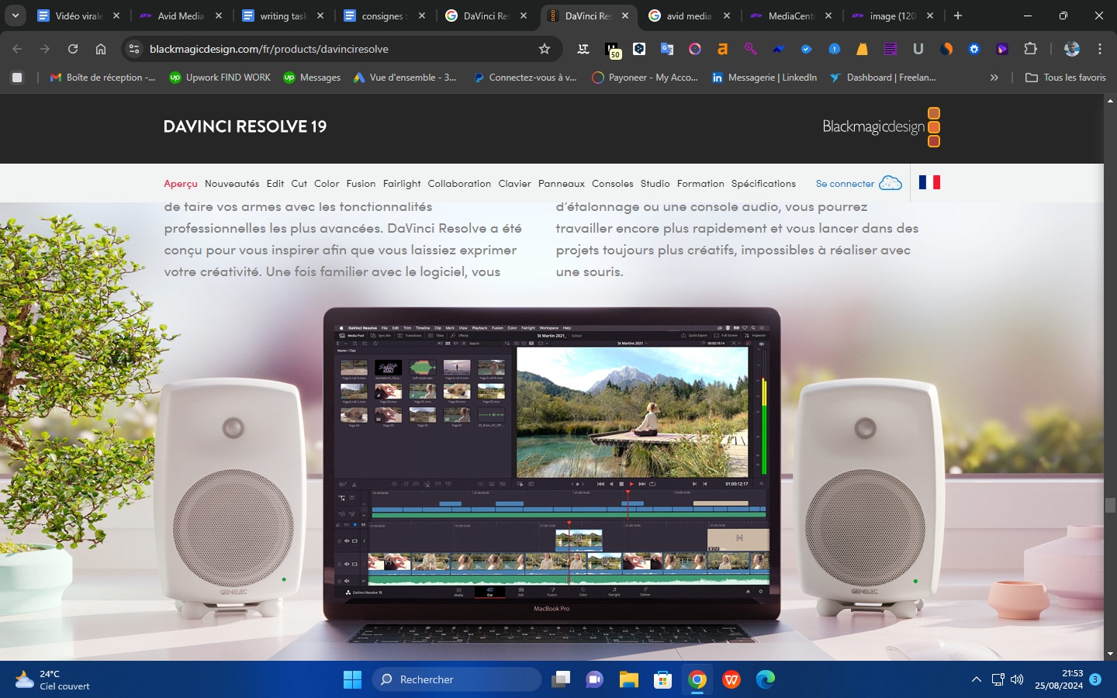Reload the page
The image size is (1117, 698).
tap(73, 49)
